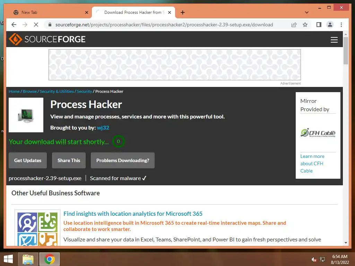The width and height of the screenshot is (355, 266).
Task: Go back to the previous page
Action: 14,25
